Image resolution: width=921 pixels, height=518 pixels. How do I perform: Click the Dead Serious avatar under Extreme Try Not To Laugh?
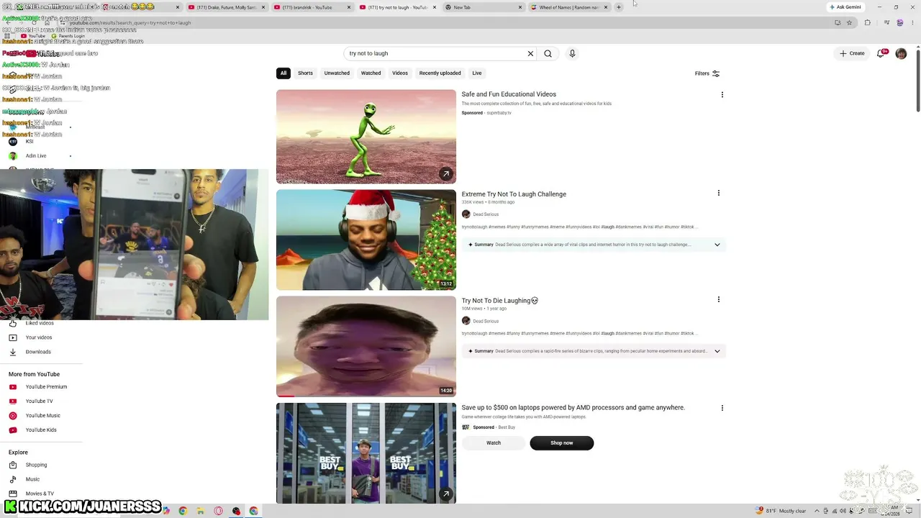point(466,214)
